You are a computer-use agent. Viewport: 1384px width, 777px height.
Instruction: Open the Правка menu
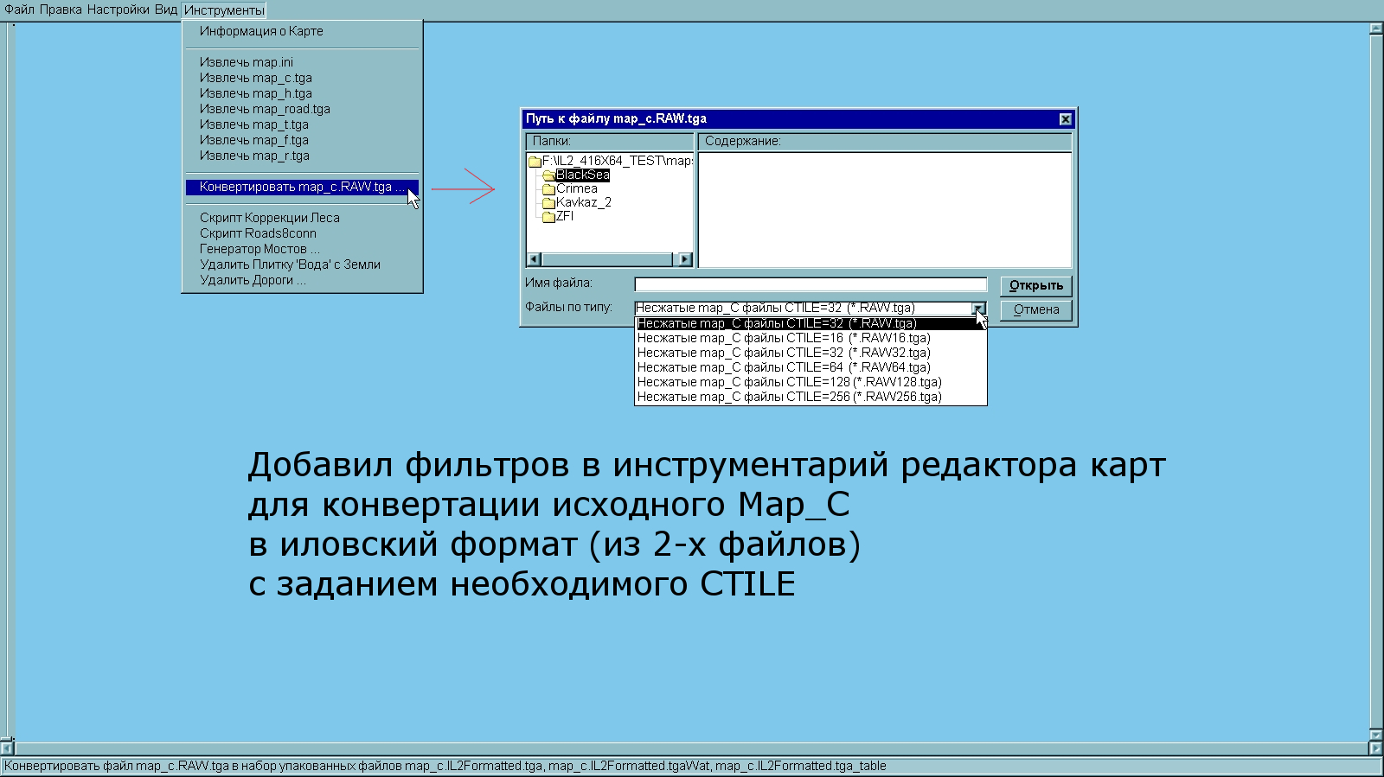61,10
